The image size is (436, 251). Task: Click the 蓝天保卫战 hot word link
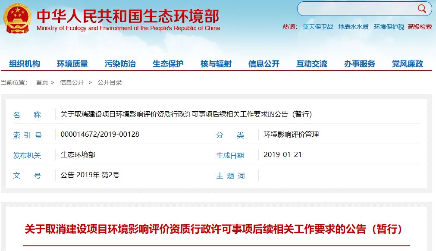[x=318, y=27]
